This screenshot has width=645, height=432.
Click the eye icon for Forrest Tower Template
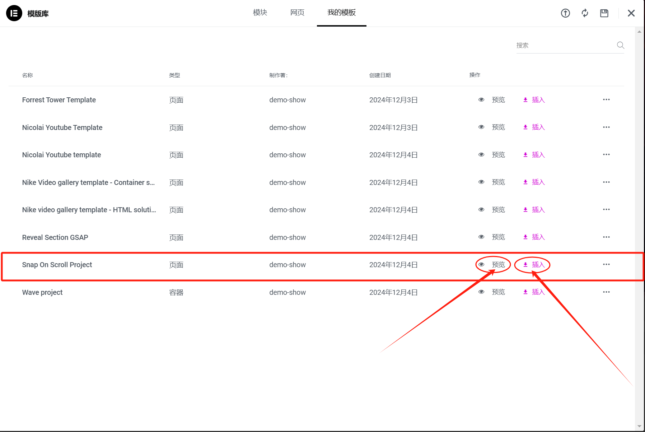[x=481, y=99]
